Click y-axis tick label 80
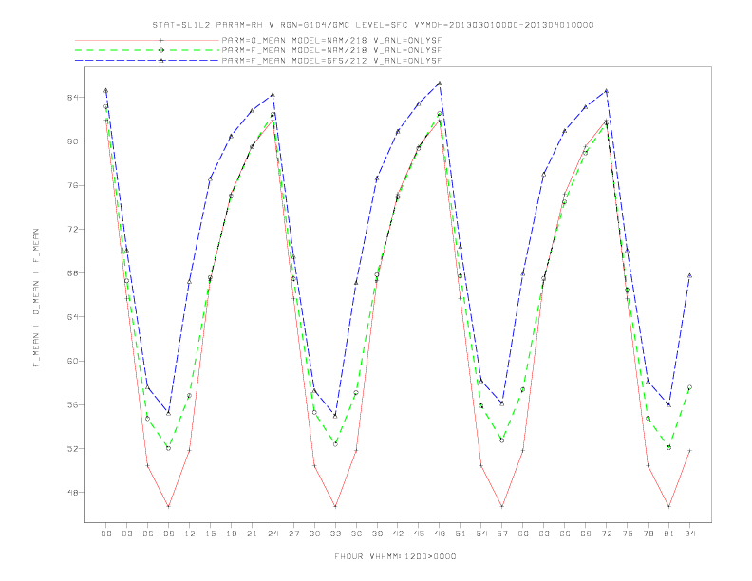752x581 pixels. pyautogui.click(x=72, y=141)
